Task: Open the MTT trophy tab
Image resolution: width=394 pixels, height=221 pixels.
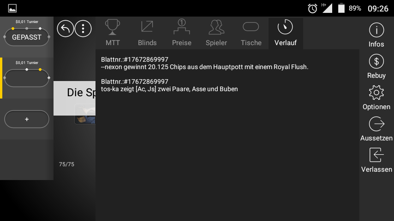Action: click(113, 33)
